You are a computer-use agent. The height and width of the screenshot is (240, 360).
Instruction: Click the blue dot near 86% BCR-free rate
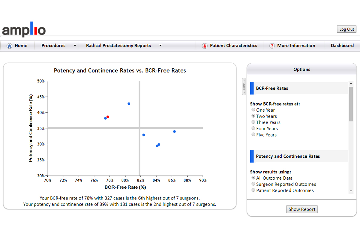[x=174, y=132]
